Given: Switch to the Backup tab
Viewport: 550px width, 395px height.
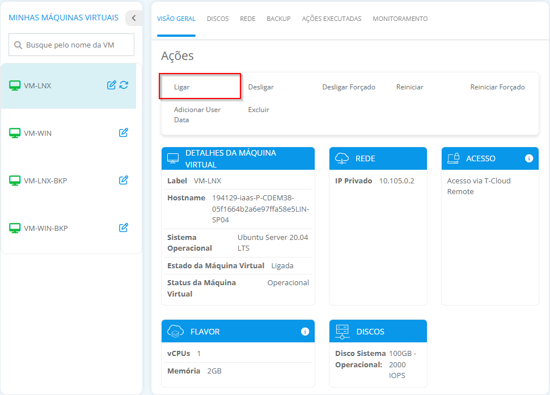Looking at the screenshot, I should point(278,19).
